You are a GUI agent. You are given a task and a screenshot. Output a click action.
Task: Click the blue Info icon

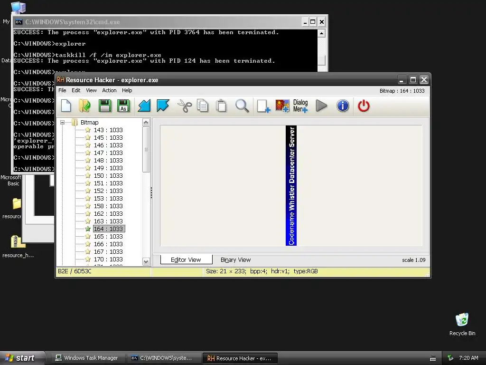point(343,106)
